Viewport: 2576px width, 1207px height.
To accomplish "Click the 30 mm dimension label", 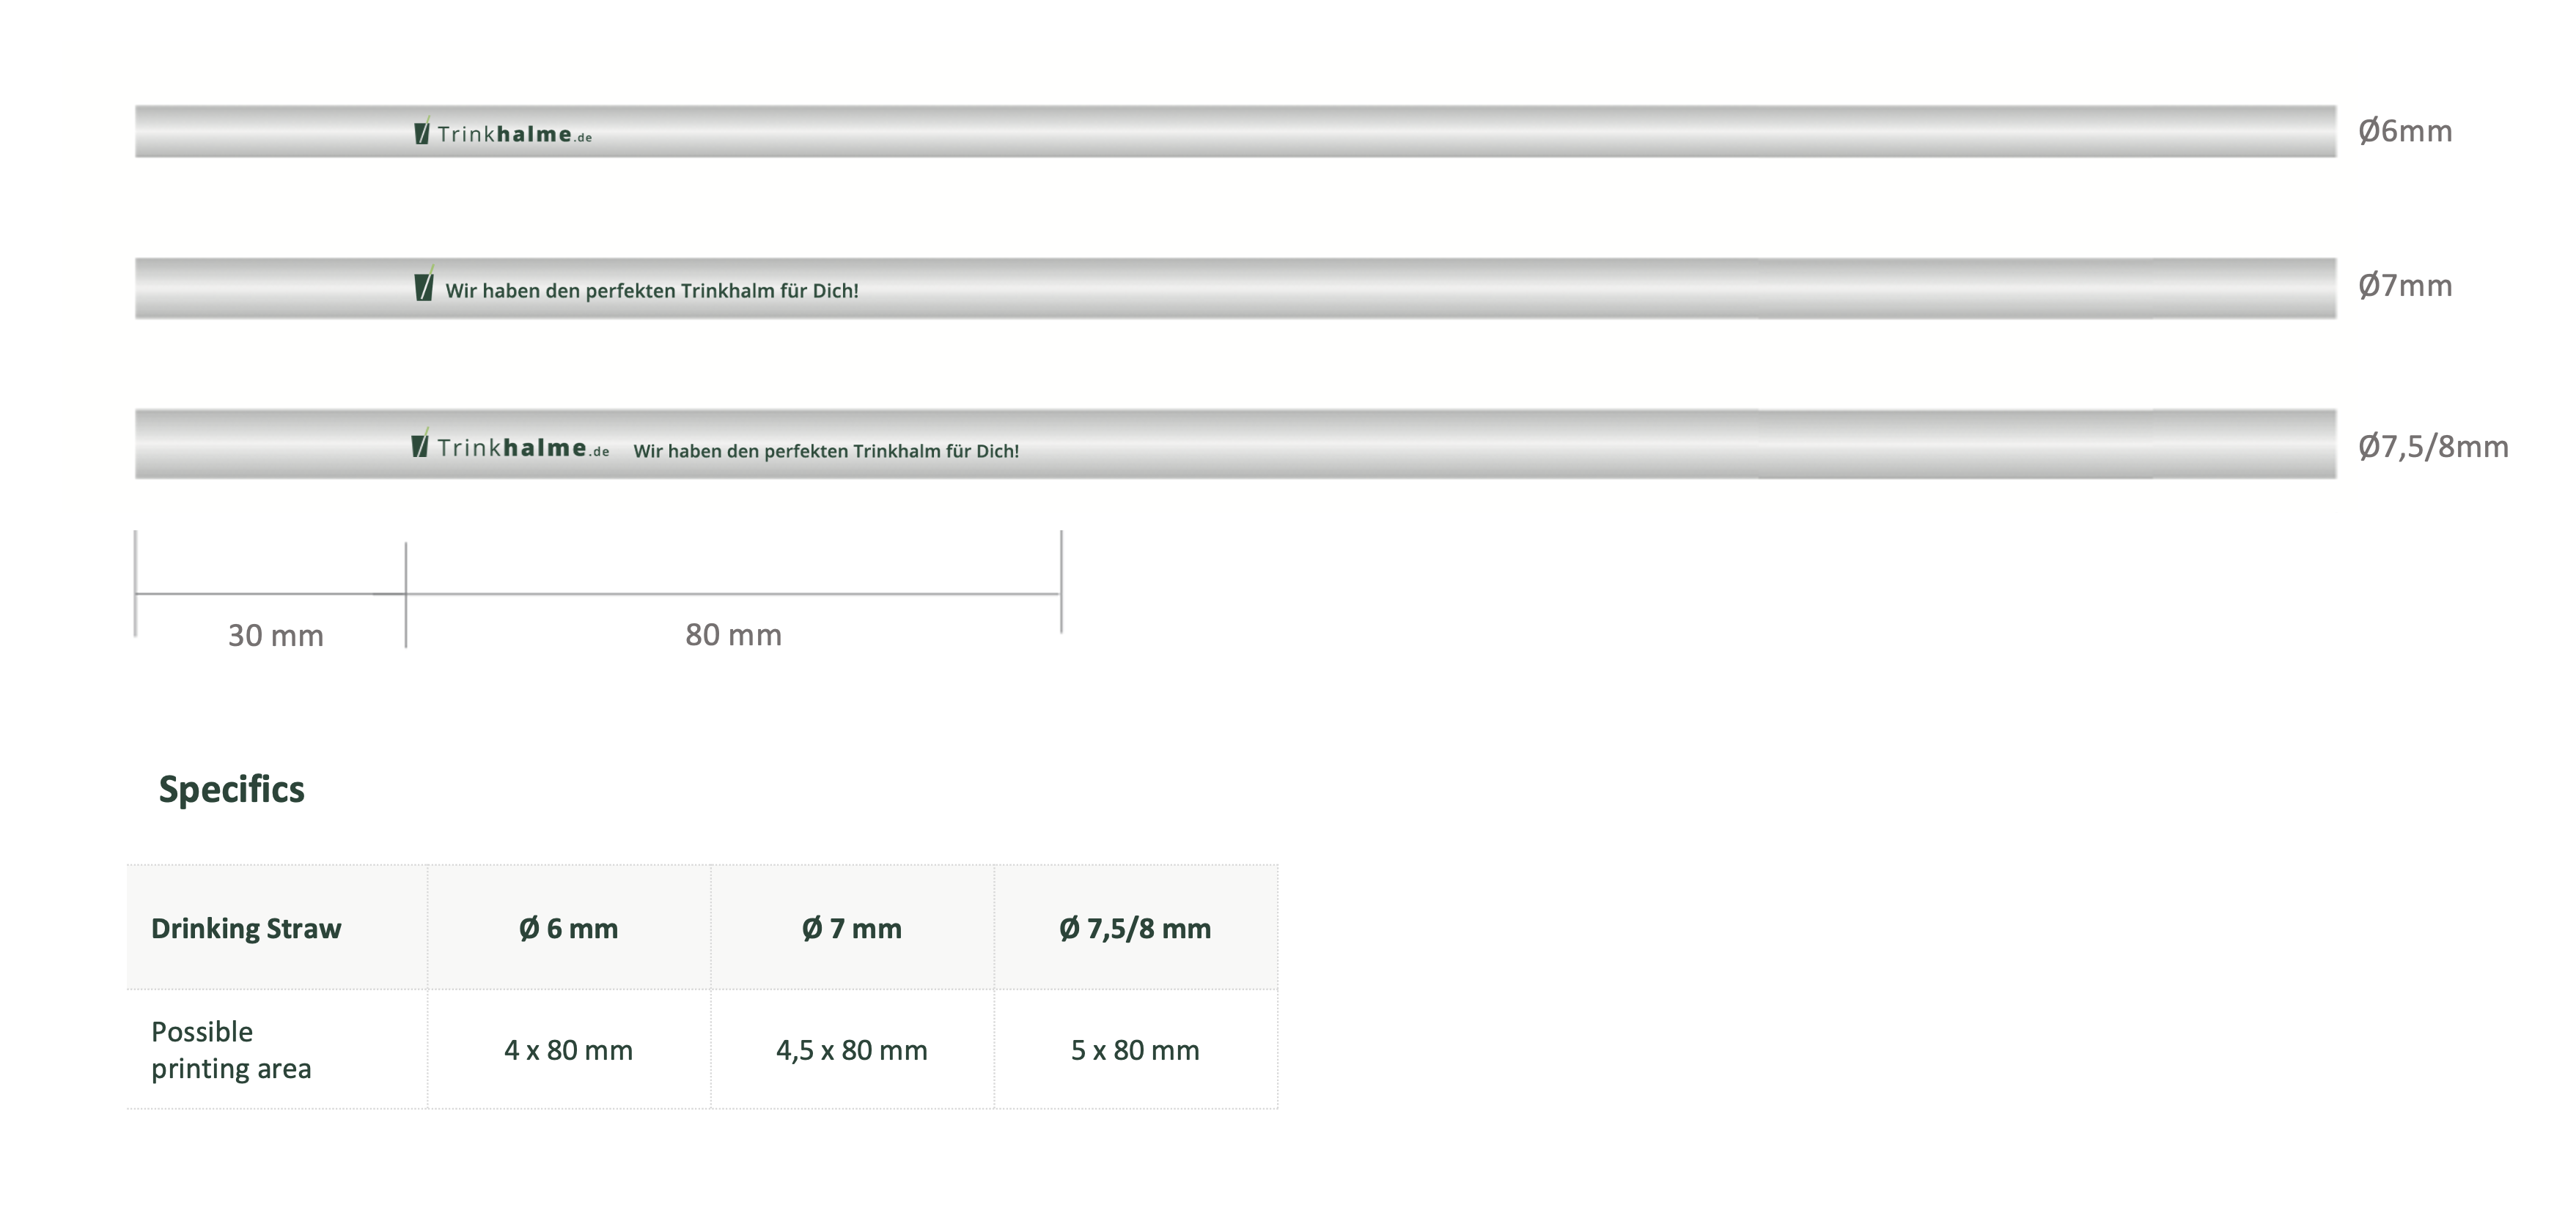I will point(275,636).
